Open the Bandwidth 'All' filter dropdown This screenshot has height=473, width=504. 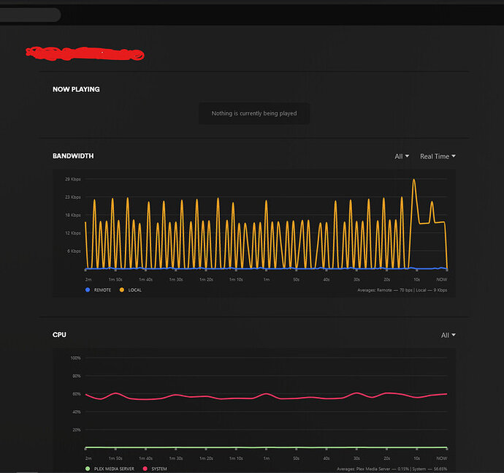402,156
